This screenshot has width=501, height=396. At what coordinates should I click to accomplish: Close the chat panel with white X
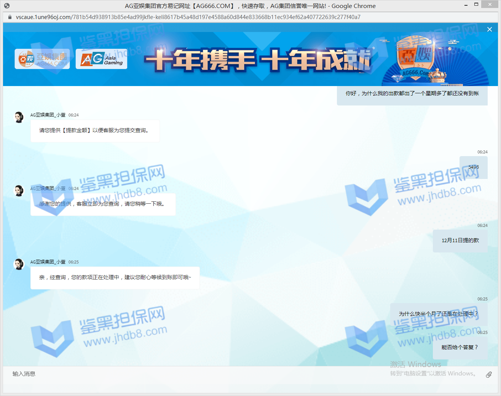490,29
